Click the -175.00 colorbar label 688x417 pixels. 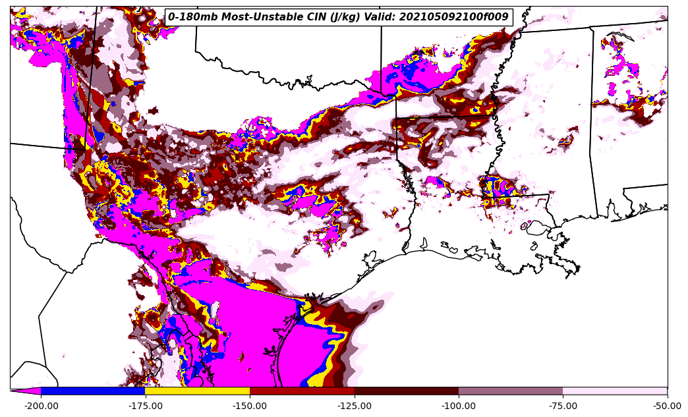(x=145, y=406)
